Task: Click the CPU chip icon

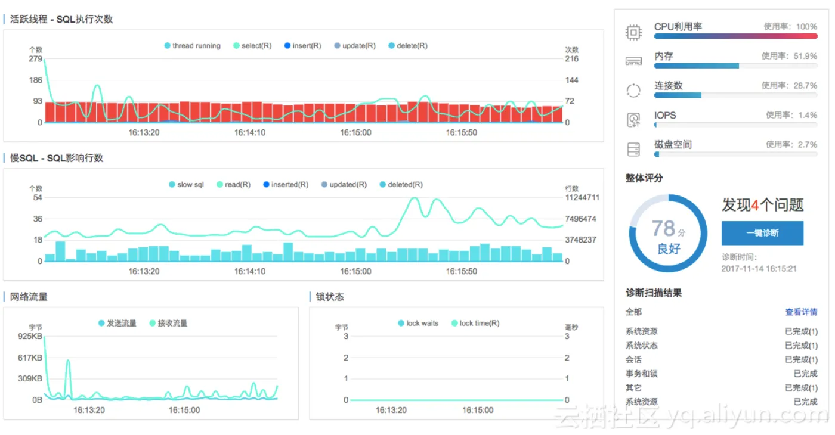Action: pos(633,32)
